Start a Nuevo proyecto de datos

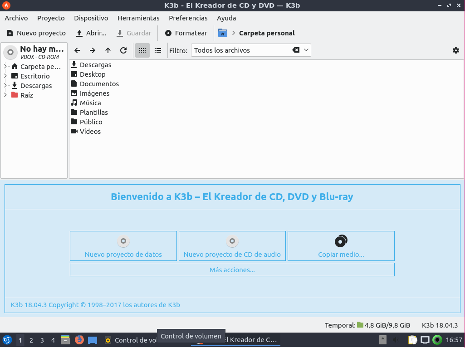coord(123,245)
